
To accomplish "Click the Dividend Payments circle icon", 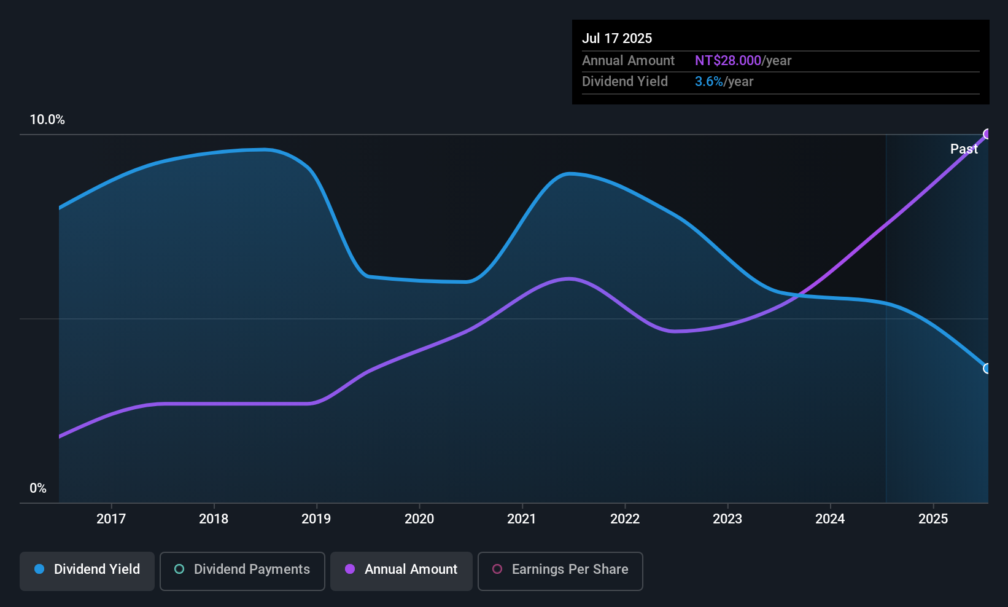I will coord(179,570).
